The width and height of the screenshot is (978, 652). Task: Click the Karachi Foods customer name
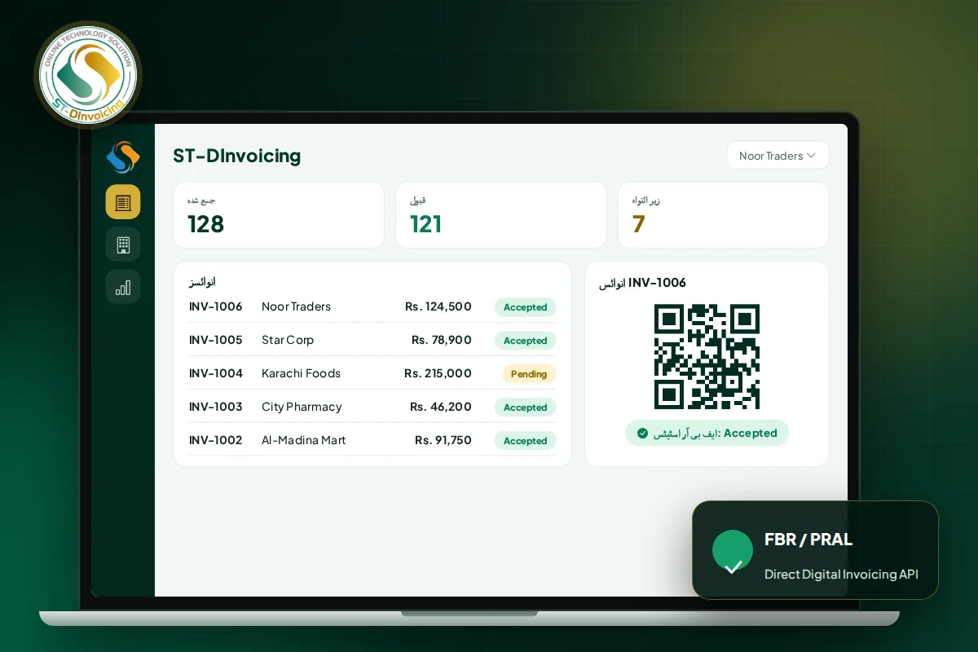pyautogui.click(x=302, y=373)
